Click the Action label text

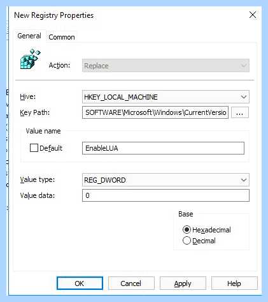coord(59,65)
